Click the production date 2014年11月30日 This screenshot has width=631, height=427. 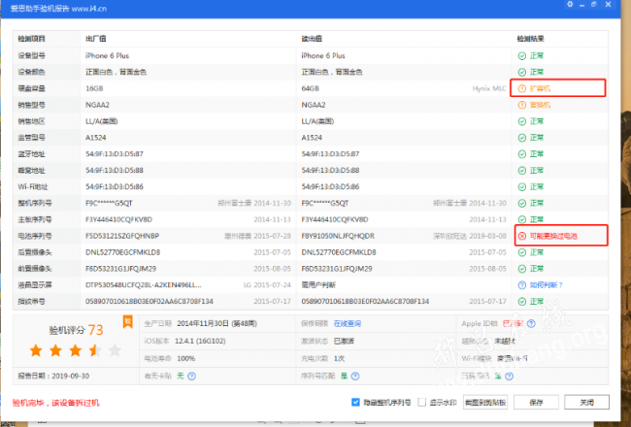point(216,323)
